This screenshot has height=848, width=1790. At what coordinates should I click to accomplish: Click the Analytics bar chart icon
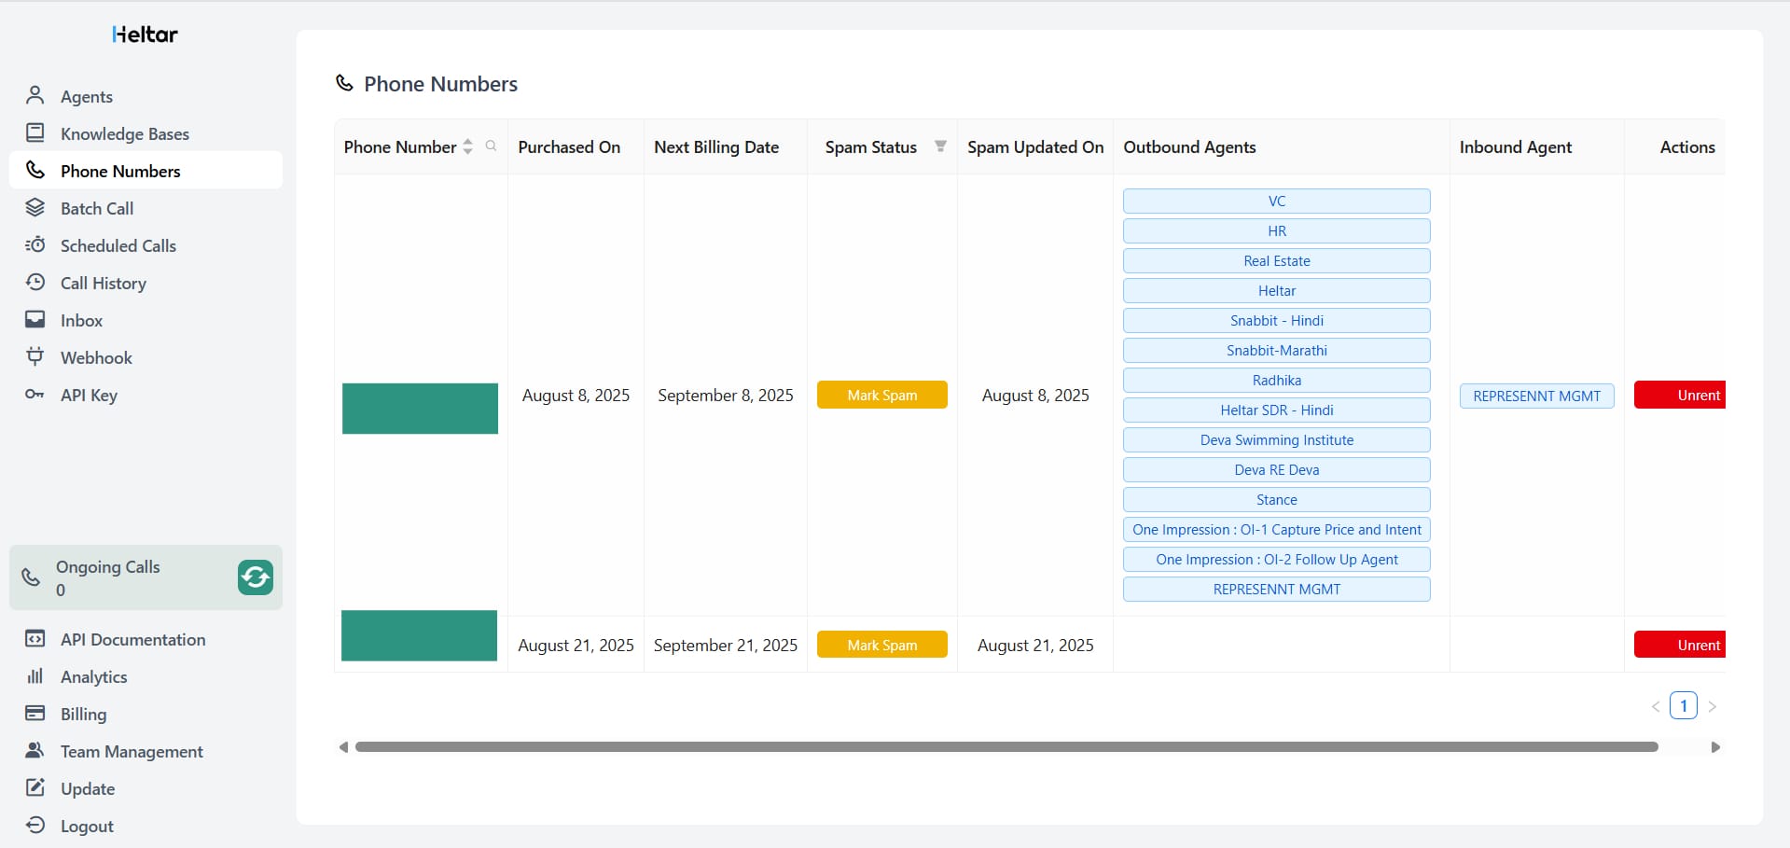point(35,676)
